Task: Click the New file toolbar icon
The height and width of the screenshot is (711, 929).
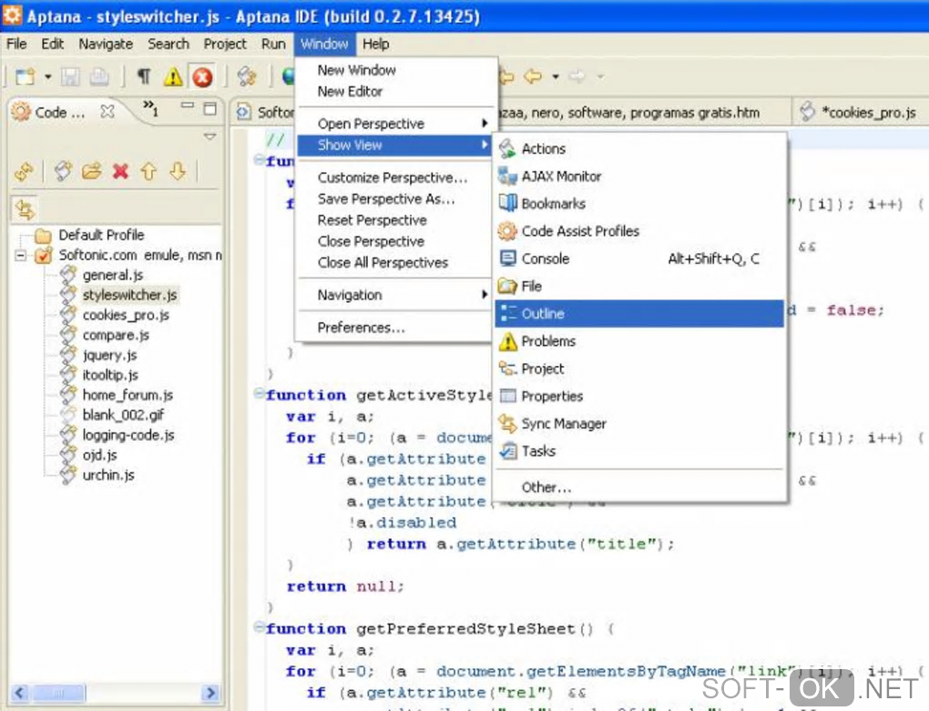Action: (26, 77)
